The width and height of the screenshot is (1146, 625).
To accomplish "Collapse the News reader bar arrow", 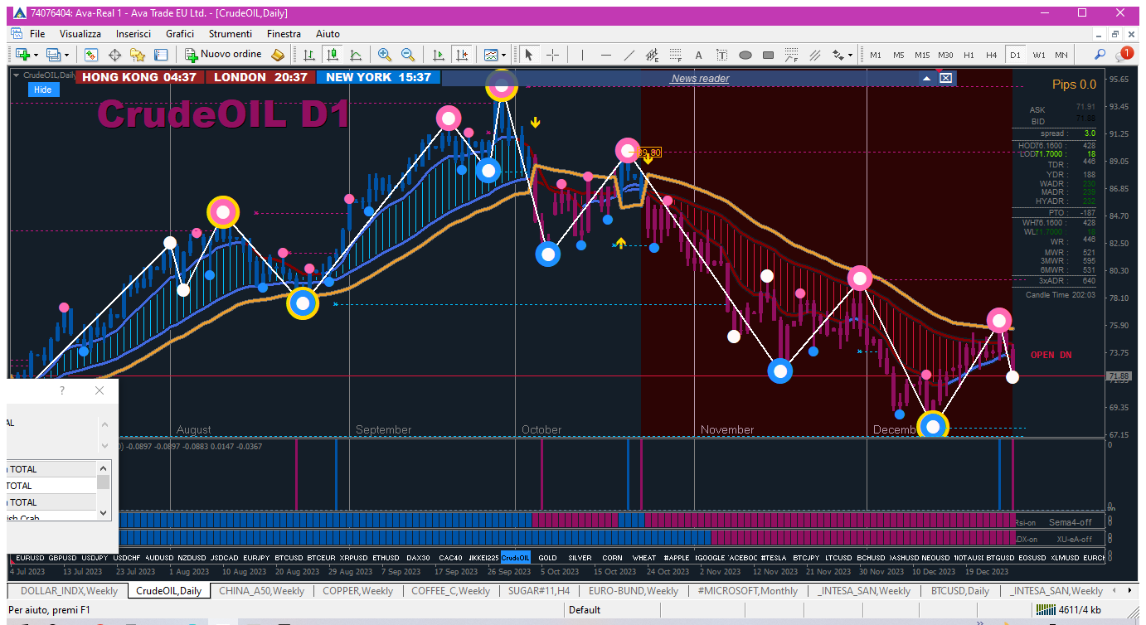I will pyautogui.click(x=927, y=78).
